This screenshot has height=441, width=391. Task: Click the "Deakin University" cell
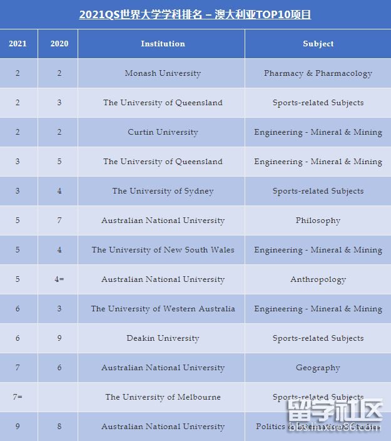click(x=163, y=338)
